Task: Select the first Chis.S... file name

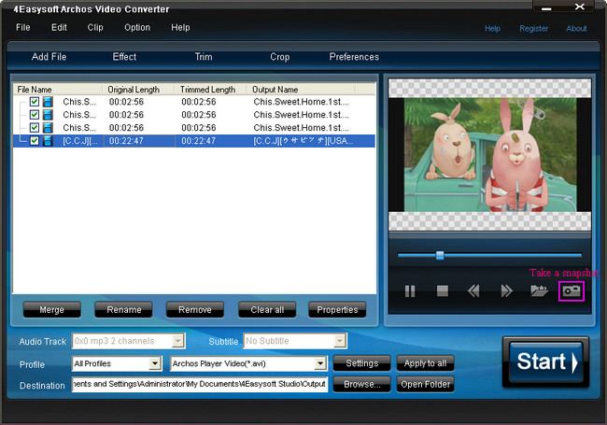Action: tap(79, 102)
